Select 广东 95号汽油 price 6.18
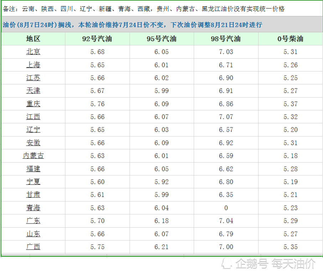 [161, 221]
